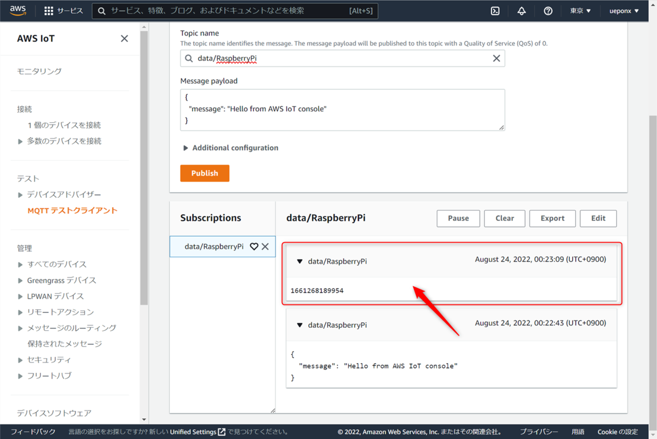Favorite the data/RaspberryPi subscription
Image resolution: width=657 pixels, height=439 pixels.
(254, 247)
